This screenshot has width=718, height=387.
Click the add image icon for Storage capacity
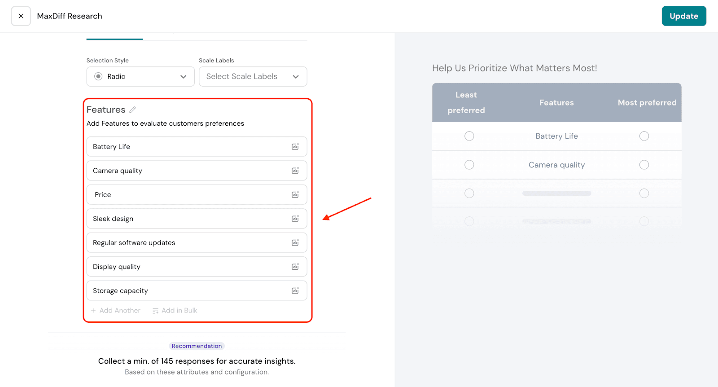click(x=295, y=291)
